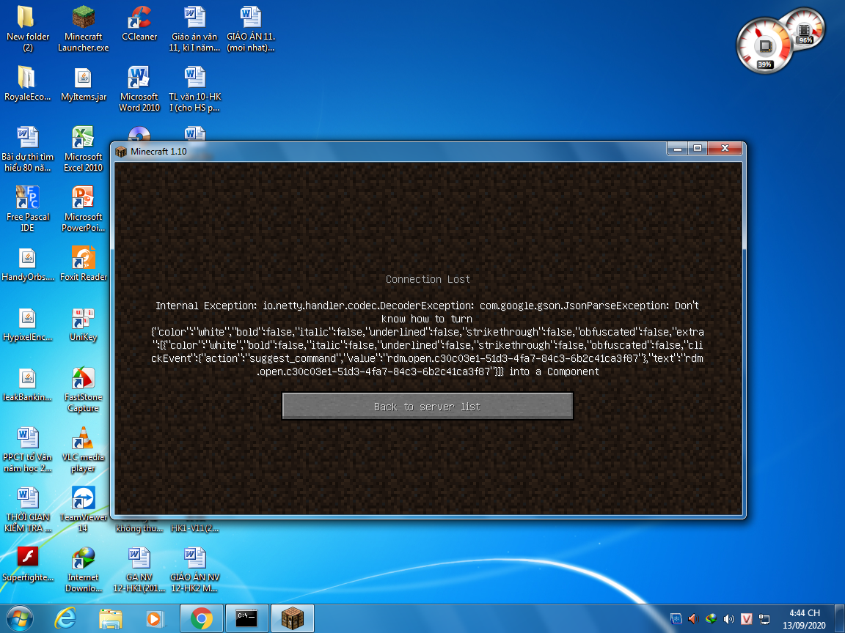
Task: Select GA NV 12-HK1 Word document
Action: [x=139, y=569]
